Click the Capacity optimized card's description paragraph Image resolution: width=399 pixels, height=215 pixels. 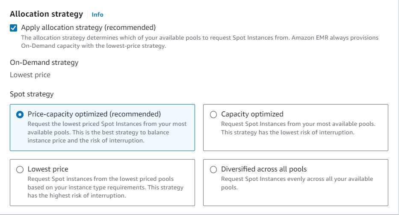pyautogui.click(x=298, y=128)
